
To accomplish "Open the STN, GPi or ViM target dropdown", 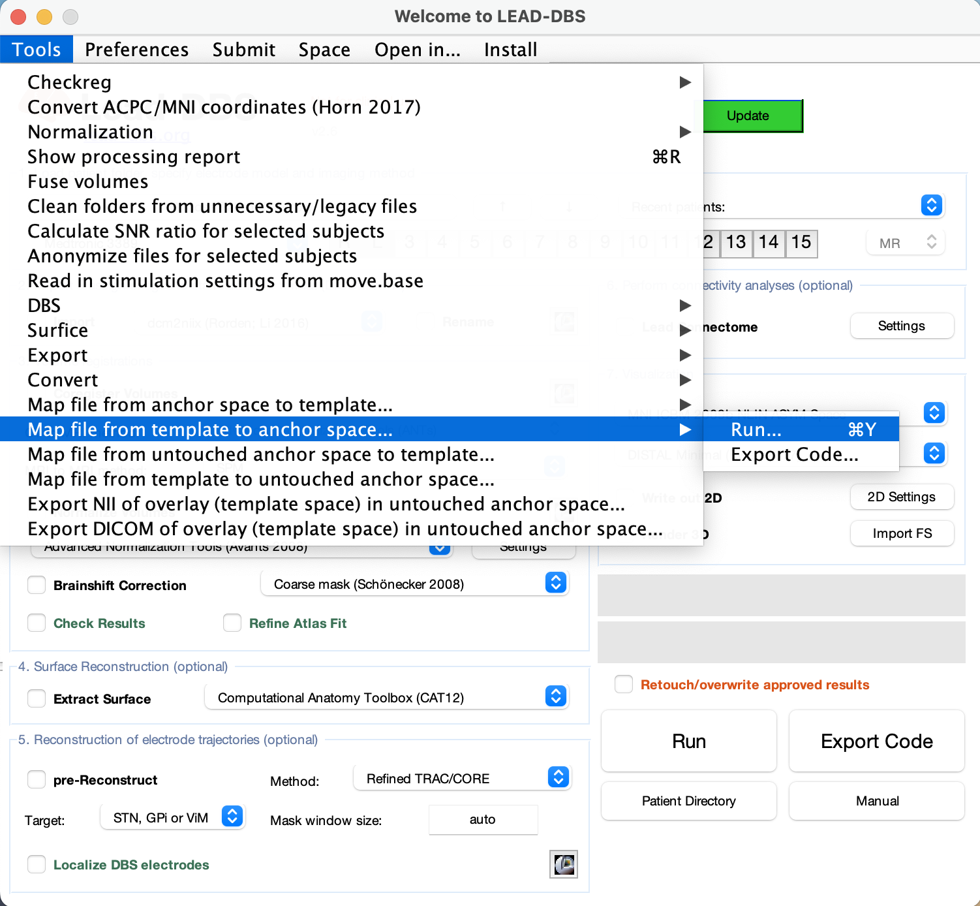I will point(172,817).
